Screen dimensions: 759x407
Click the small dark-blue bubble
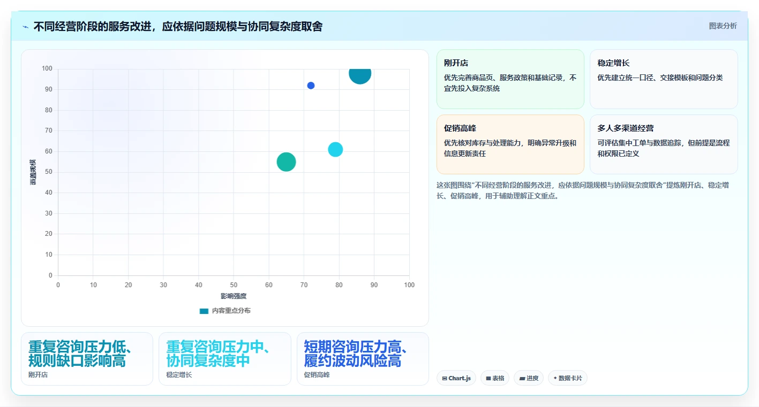[311, 86]
